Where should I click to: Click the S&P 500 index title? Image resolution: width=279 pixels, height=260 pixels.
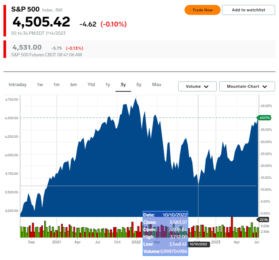[25, 9]
